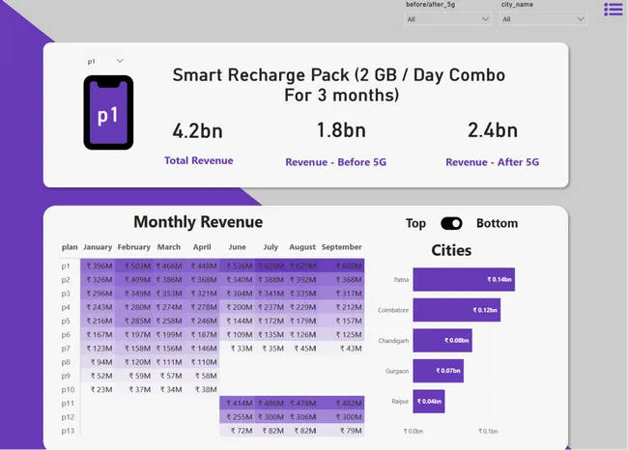Select the p11 row label in table

click(x=68, y=402)
